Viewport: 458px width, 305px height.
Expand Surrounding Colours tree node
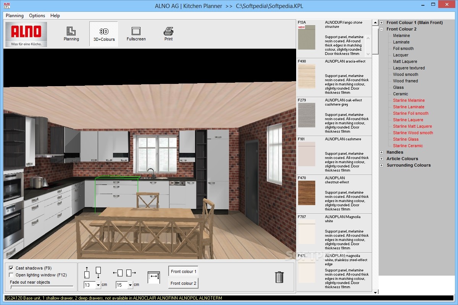tap(381, 165)
